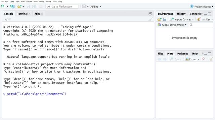Click the console pane restore icon
The image size is (215, 120).
[x=150, y=14]
